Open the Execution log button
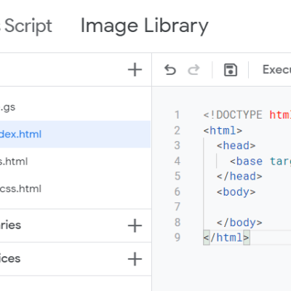Viewport: 291px width, 291px height. (x=276, y=70)
